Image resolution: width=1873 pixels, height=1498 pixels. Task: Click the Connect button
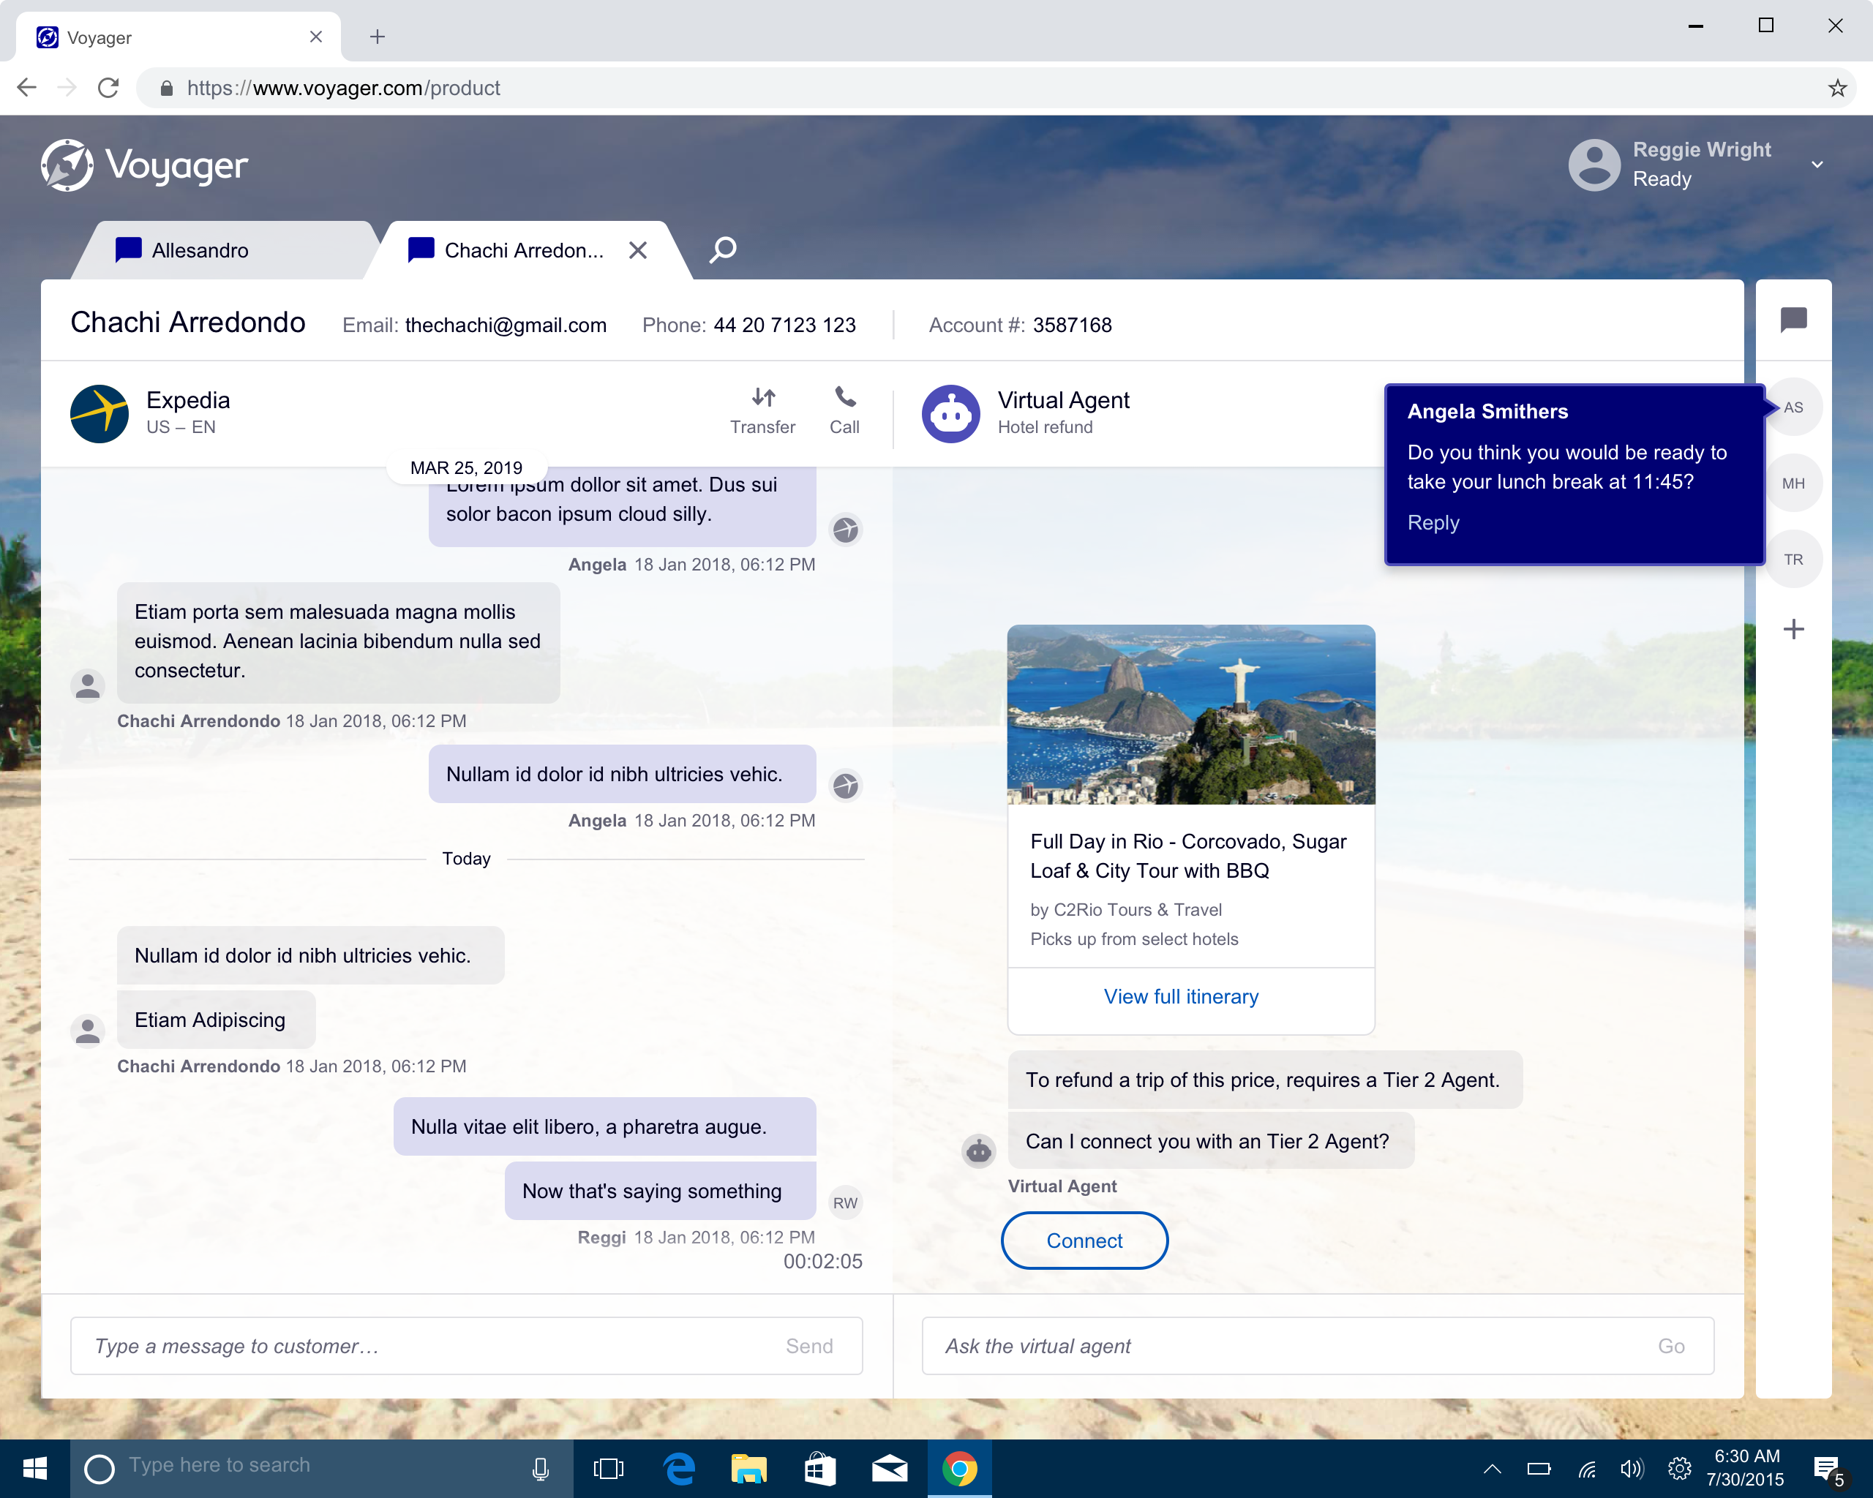[1084, 1240]
